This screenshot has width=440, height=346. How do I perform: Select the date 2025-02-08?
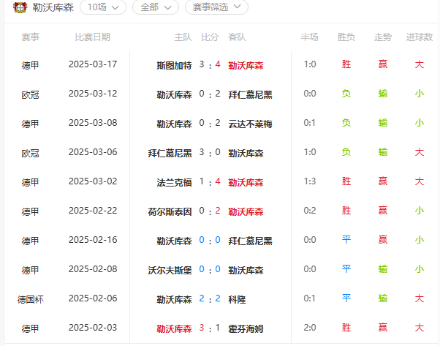93,269
